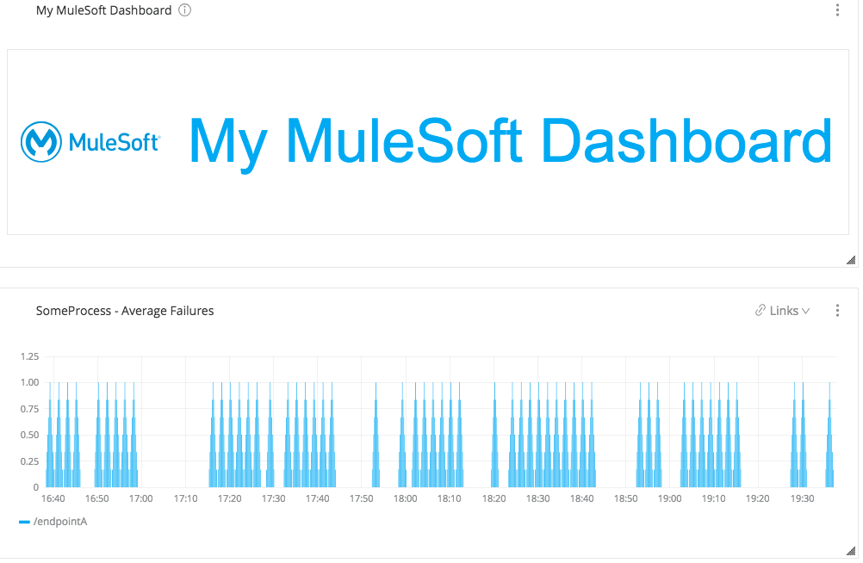Screen dimensions: 863x563
Task: Click the 19:30 time axis label
Action: [802, 498]
